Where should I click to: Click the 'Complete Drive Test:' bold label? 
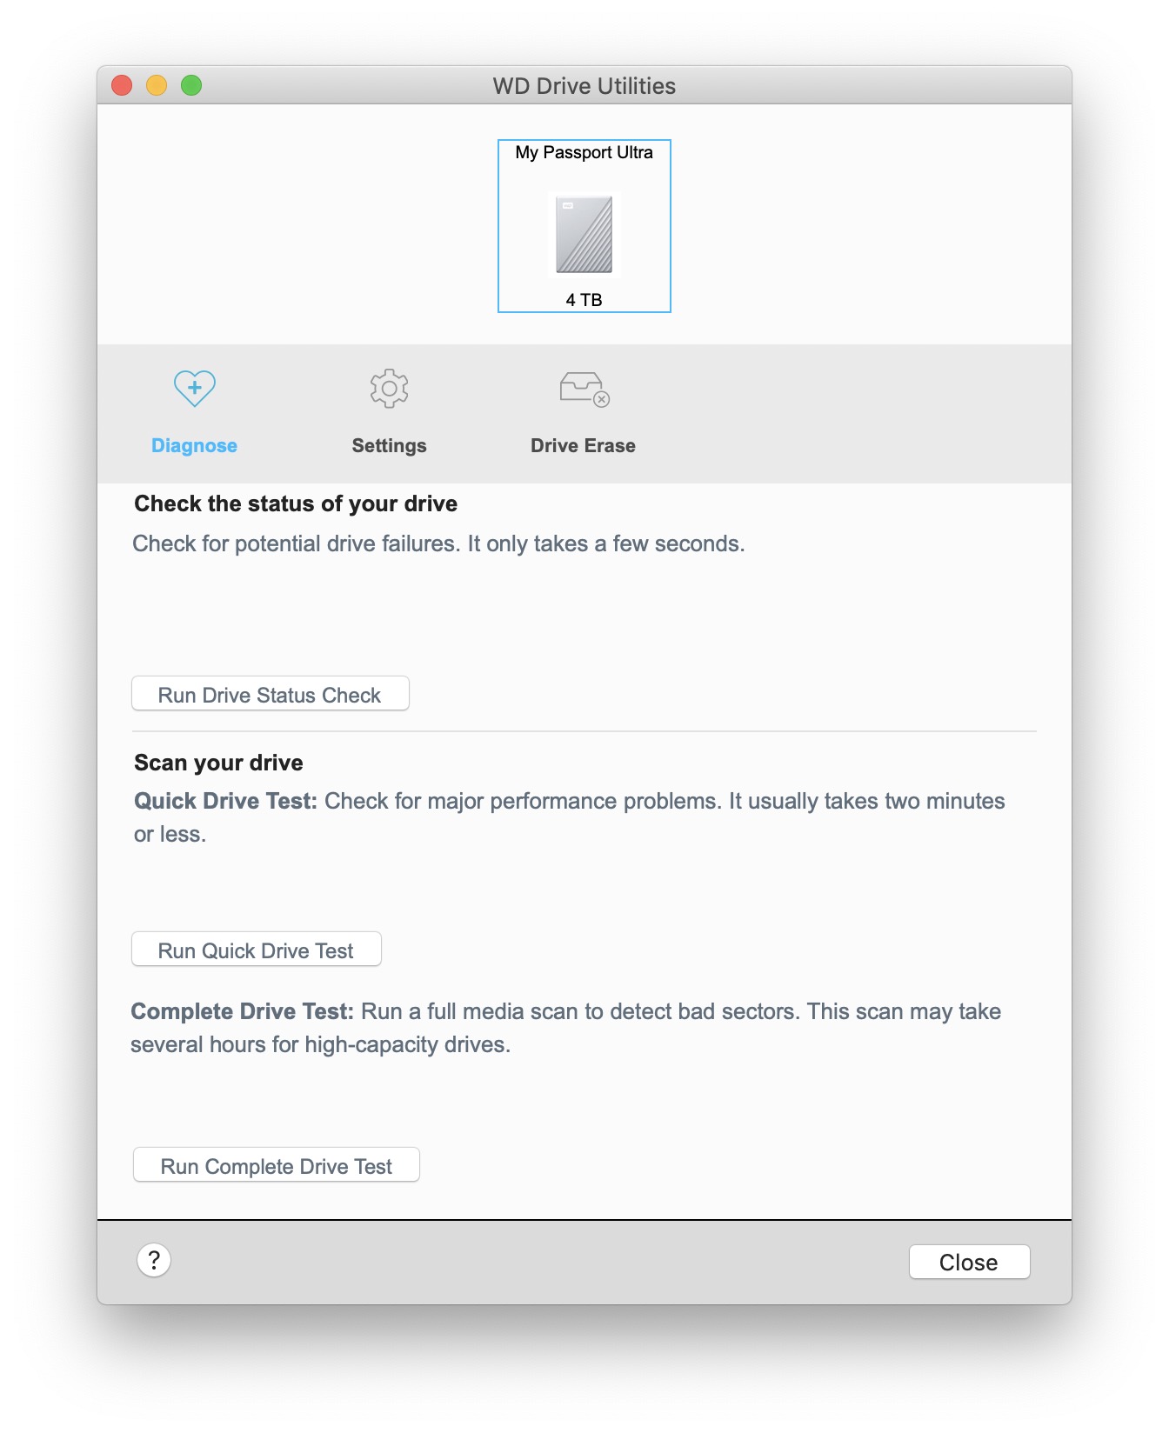243,1012
